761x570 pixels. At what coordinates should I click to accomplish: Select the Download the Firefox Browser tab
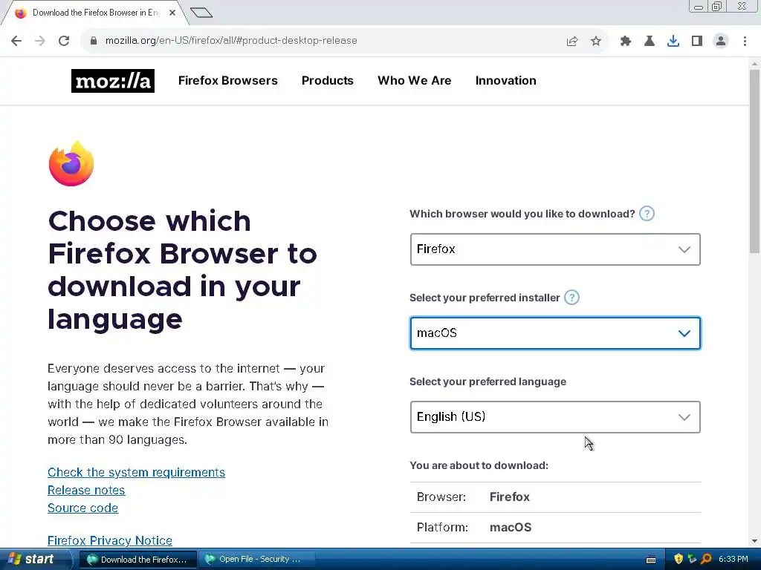click(x=94, y=13)
